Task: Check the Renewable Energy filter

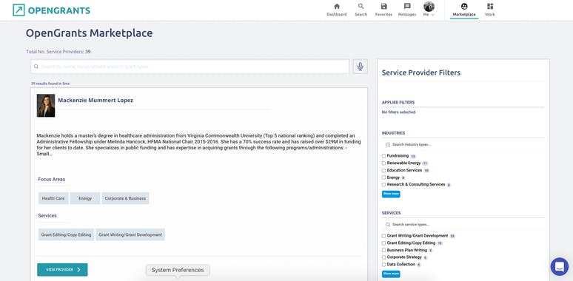Action: coord(383,163)
